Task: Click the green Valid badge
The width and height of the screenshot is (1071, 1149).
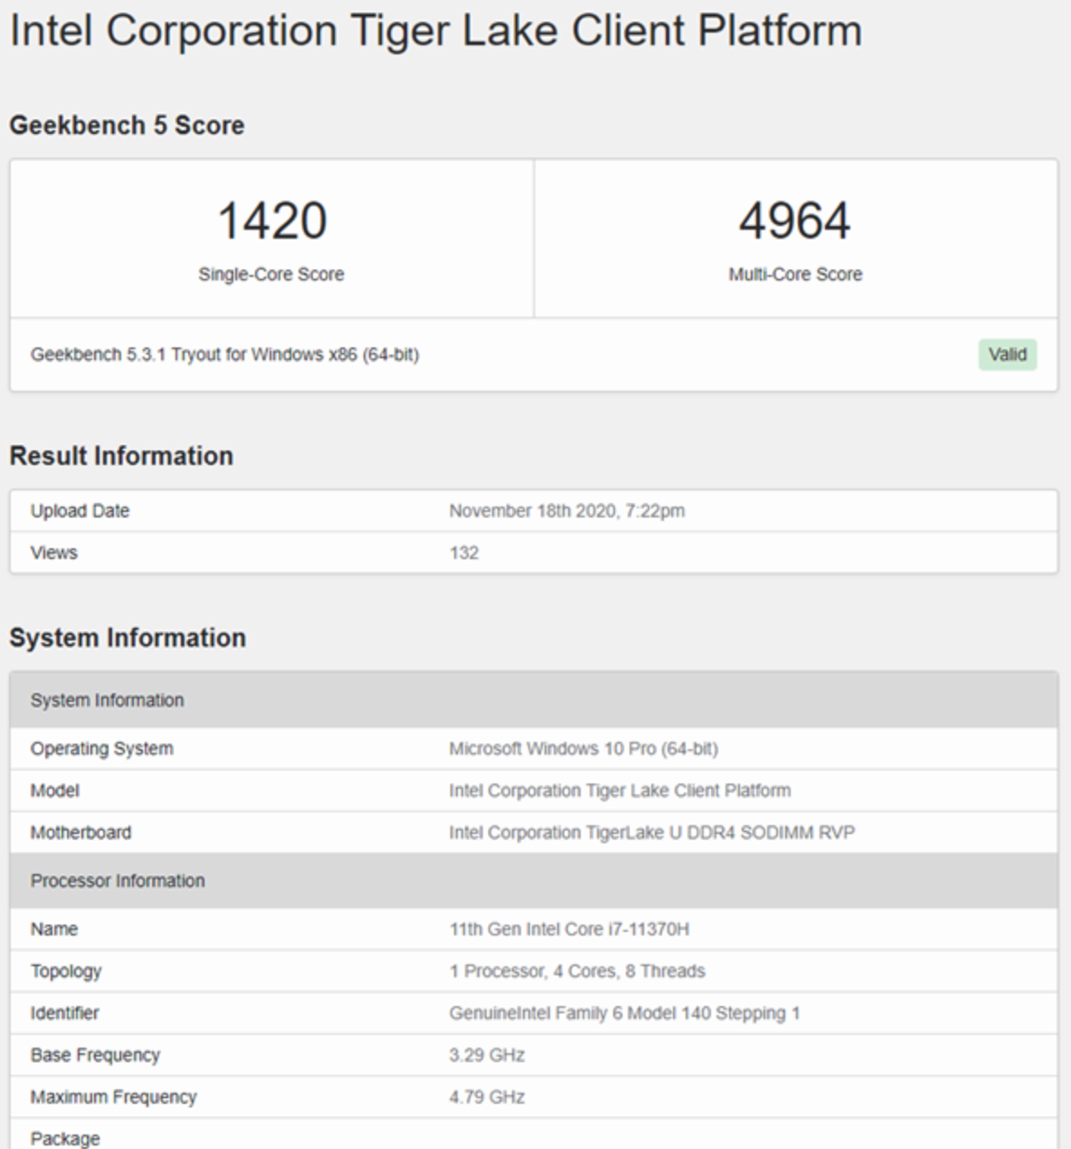Action: (x=1007, y=355)
